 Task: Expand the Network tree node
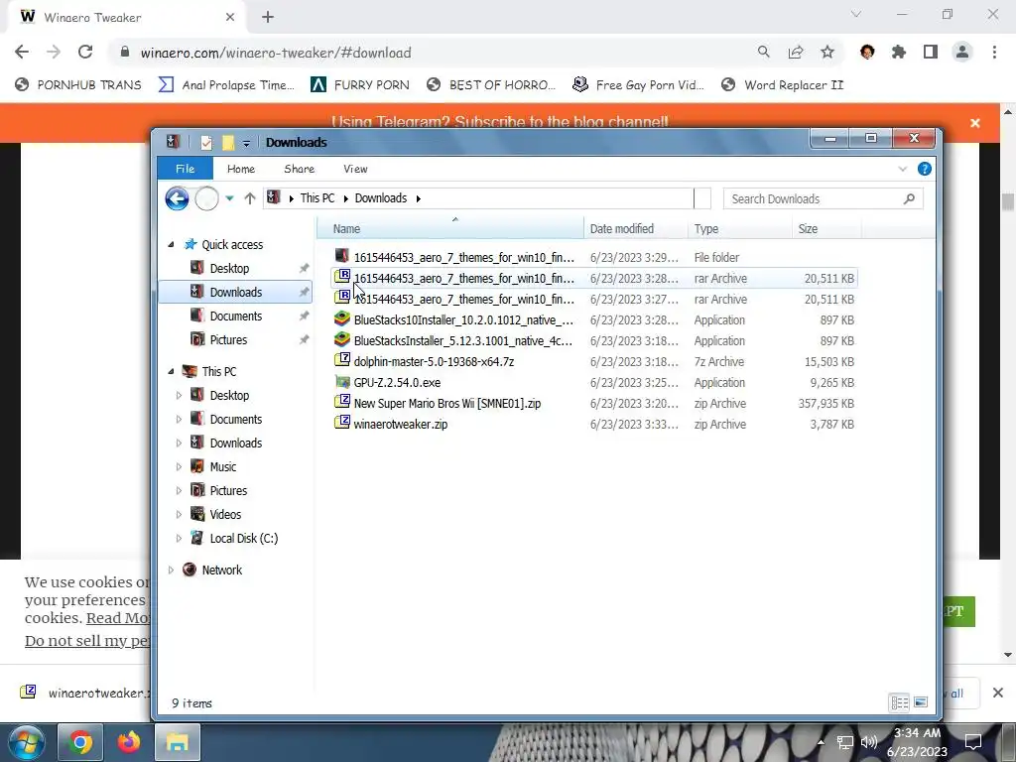[171, 571]
